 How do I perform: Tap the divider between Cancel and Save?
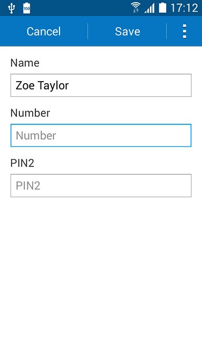[87, 32]
